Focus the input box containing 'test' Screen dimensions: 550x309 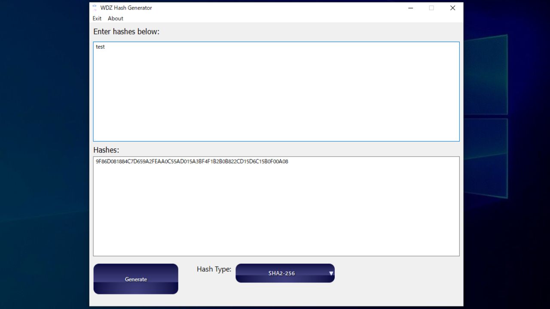[276, 91]
